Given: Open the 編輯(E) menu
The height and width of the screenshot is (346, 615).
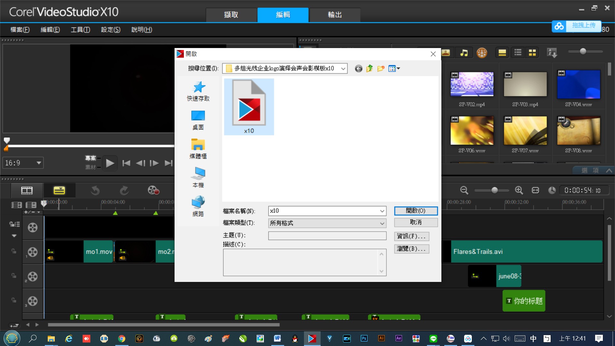Looking at the screenshot, I should coord(50,30).
